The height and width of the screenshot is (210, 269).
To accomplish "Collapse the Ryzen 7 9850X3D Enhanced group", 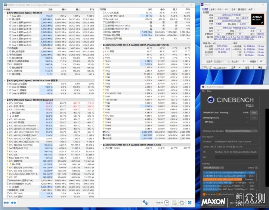I will 4,100.
